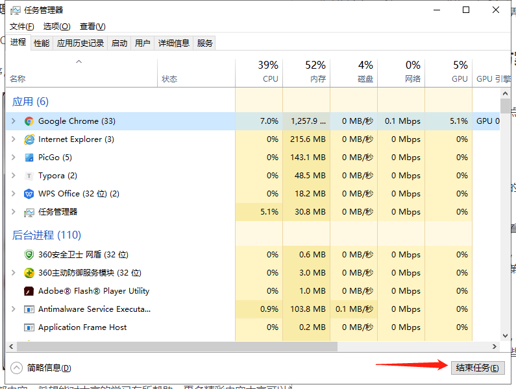Viewport: 516px width, 389px height.
Task: Sort by the CPU column header
Action: [259, 73]
